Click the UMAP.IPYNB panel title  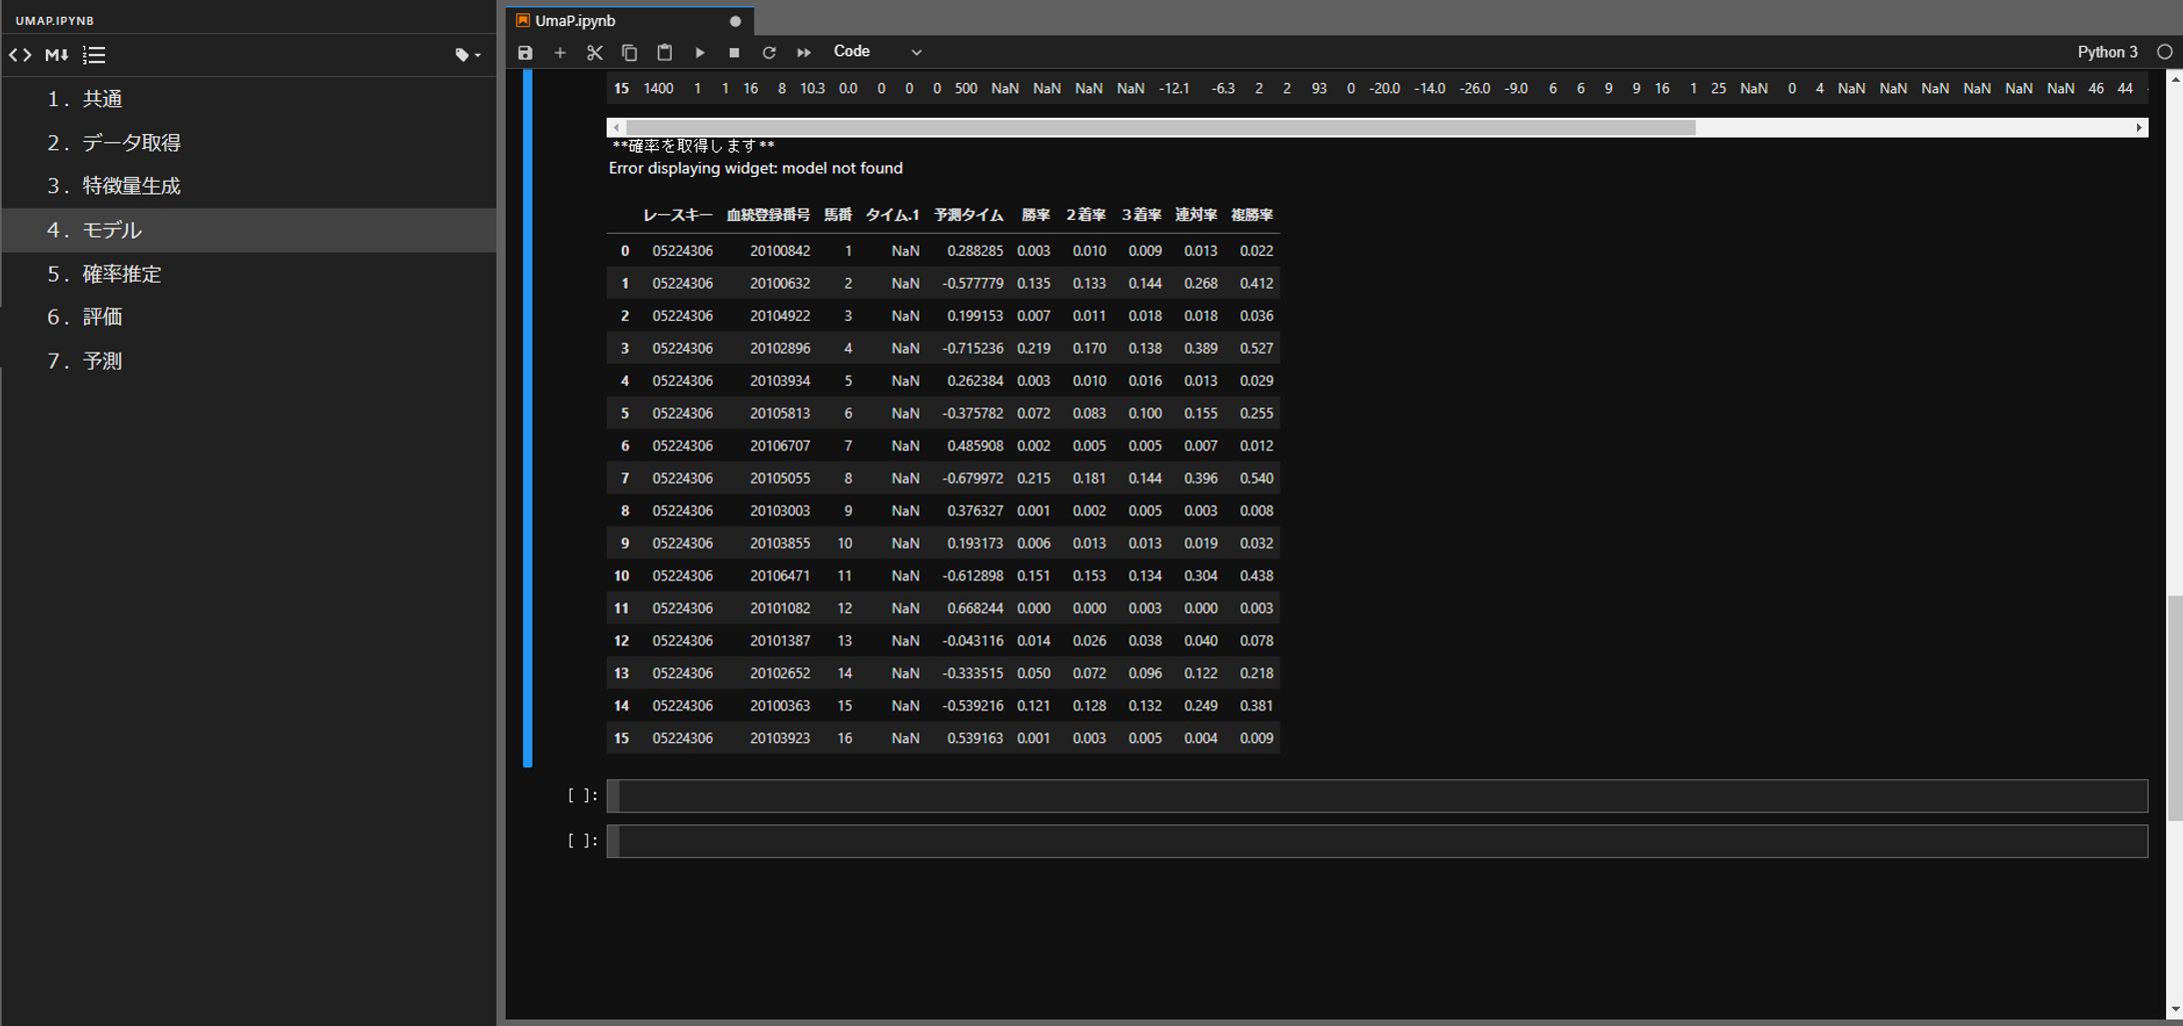[55, 21]
